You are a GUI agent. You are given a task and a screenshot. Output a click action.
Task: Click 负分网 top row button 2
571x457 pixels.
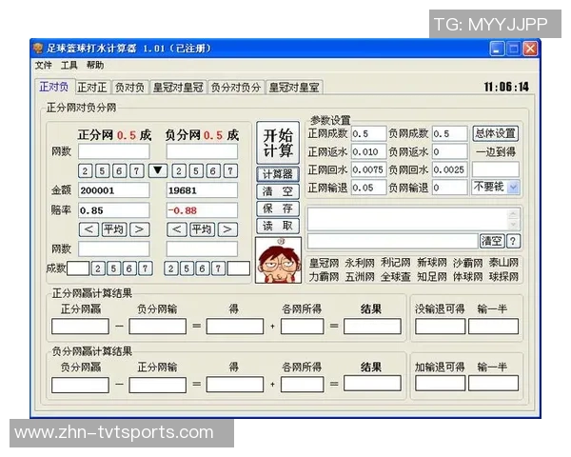point(179,171)
